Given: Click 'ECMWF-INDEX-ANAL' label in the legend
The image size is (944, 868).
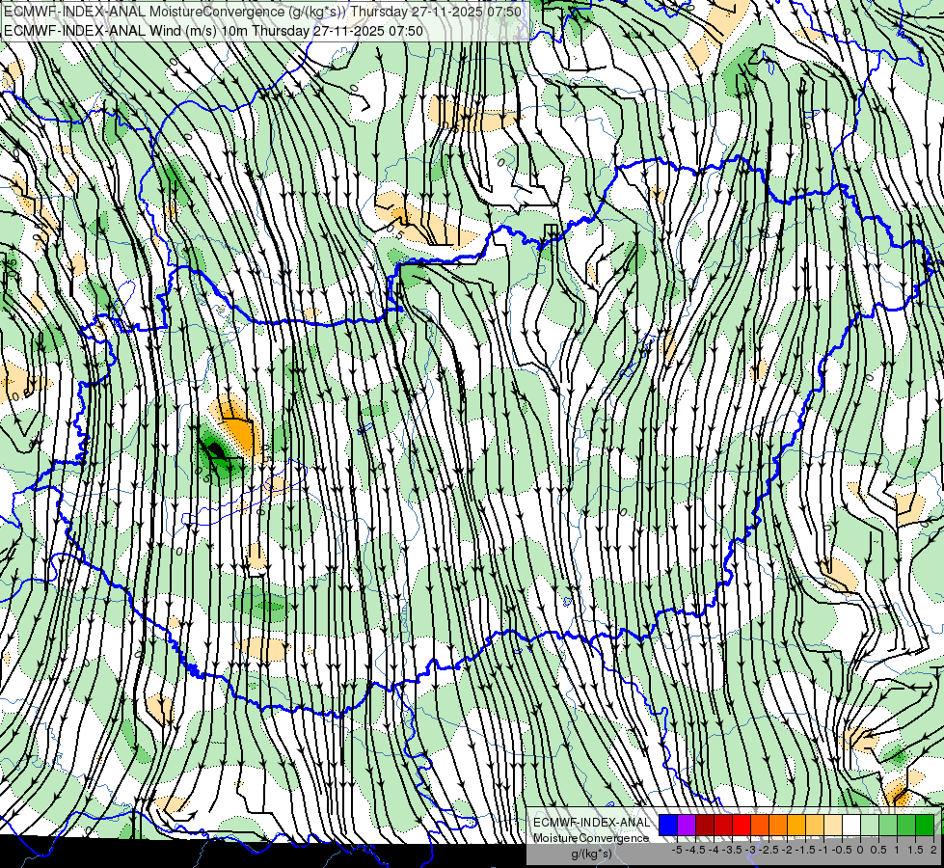Looking at the screenshot, I should point(592,823).
